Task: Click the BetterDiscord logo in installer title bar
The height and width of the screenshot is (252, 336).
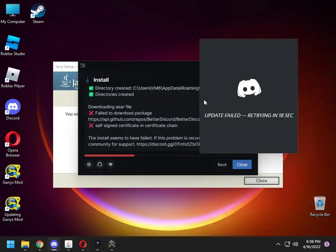Action: [83, 65]
